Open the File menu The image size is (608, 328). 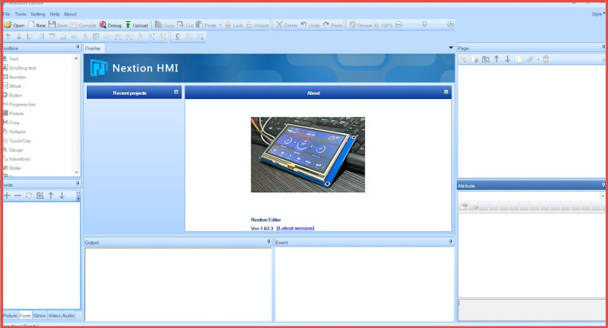point(7,14)
